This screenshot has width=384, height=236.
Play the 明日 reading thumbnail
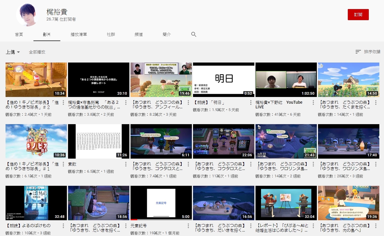click(x=224, y=80)
